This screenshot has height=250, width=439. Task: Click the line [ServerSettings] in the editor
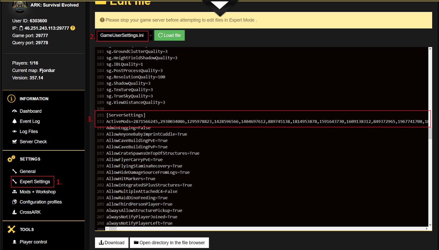pyautogui.click(x=126, y=115)
